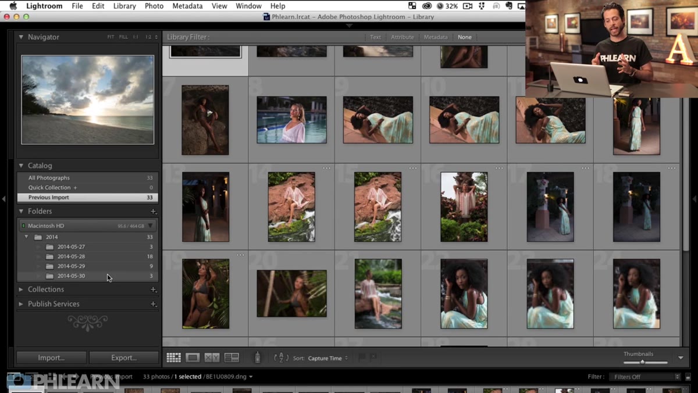Open the File menu
698x393 pixels.
pos(77,6)
